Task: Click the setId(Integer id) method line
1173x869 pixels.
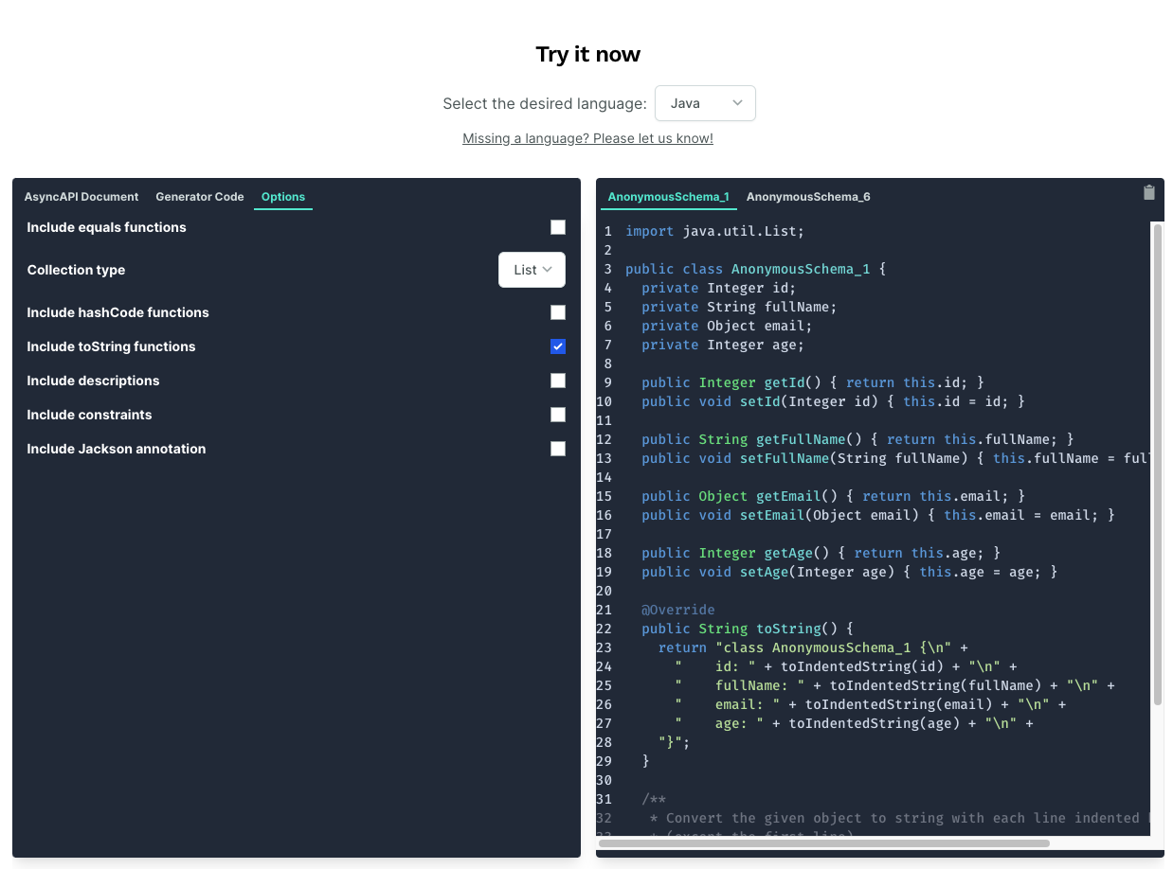Action: [834, 401]
